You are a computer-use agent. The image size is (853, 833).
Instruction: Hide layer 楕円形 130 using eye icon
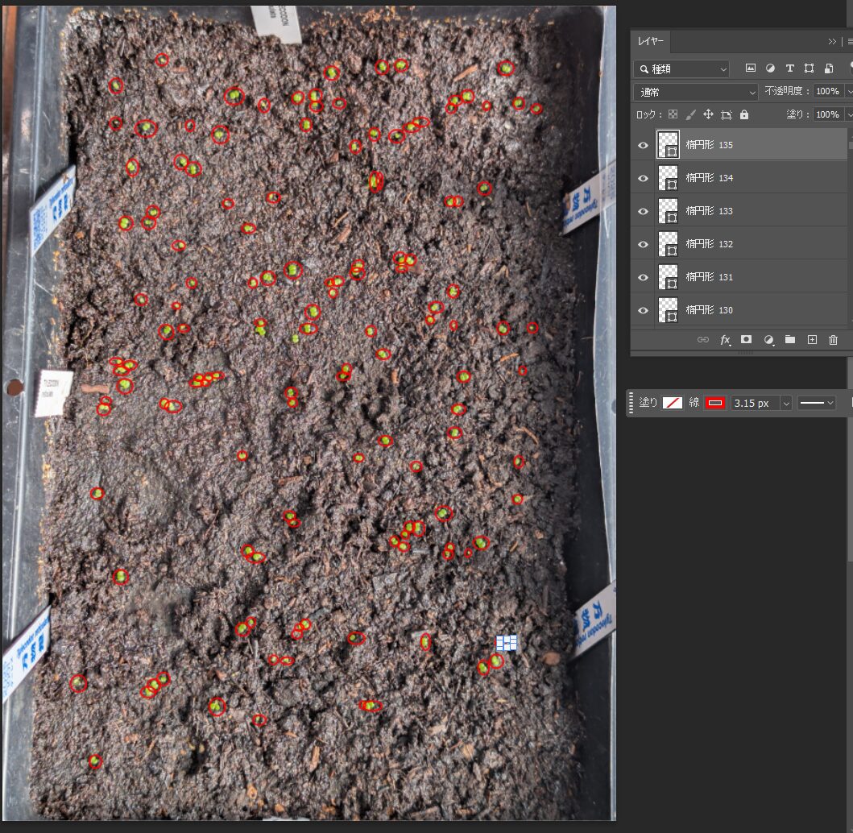643,310
